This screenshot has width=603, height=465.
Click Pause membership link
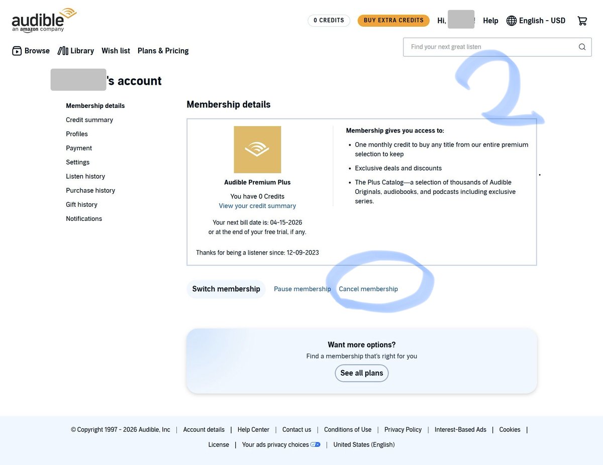click(x=303, y=289)
